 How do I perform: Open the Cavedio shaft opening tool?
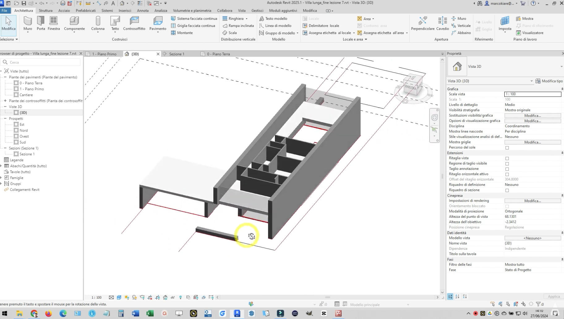442,24
